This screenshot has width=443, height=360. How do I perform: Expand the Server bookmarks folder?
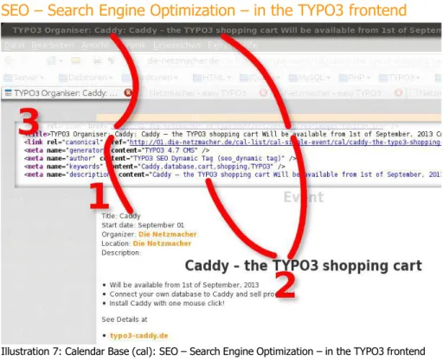tap(24, 78)
